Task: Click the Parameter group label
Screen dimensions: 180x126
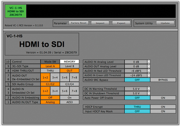Action: click(x=60, y=23)
